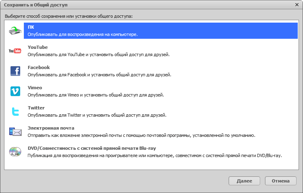Click description 'Публикация для воспроизведения на проигрывателе'
Viewport: 303px width, 193px height.
click(x=155, y=155)
